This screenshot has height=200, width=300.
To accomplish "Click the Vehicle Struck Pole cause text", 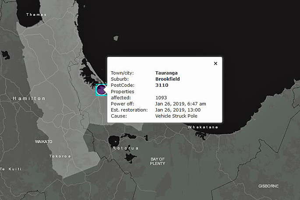I will (x=176, y=116).
